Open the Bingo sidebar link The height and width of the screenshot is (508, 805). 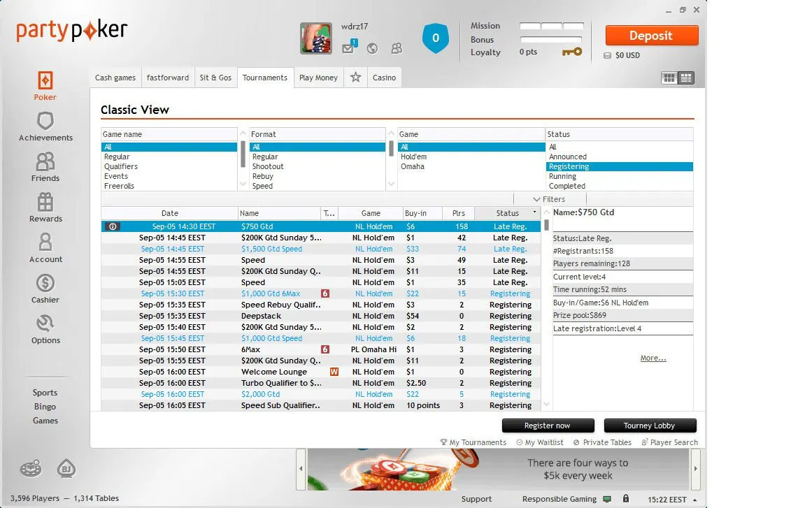(45, 407)
